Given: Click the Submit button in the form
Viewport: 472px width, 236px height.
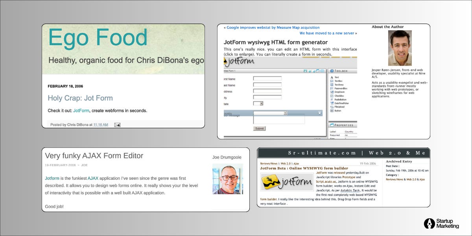Looking at the screenshot, I should pos(260,128).
